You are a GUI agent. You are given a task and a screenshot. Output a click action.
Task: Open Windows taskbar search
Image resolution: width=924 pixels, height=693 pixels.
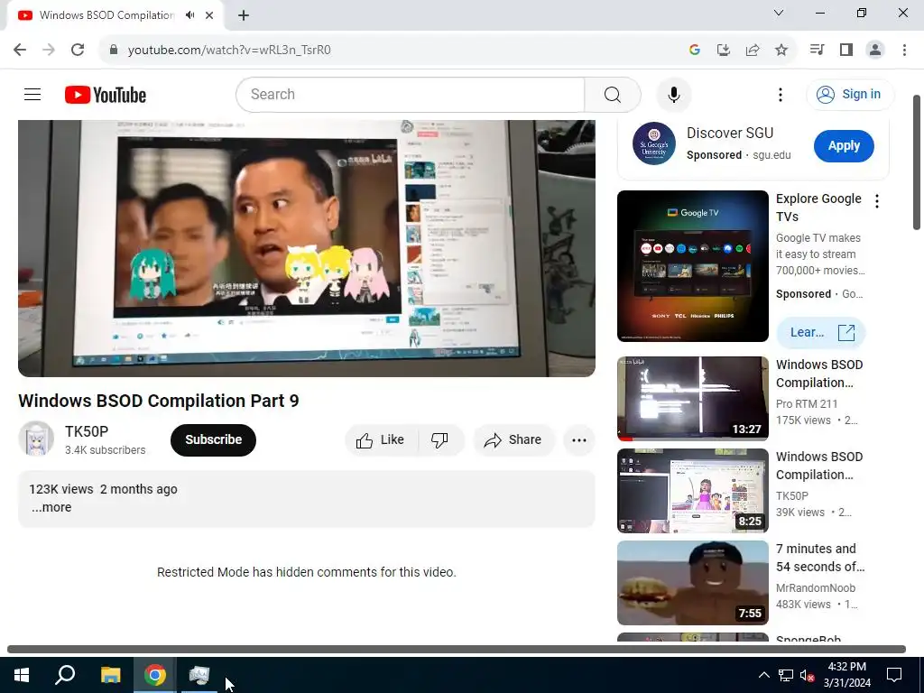65,675
